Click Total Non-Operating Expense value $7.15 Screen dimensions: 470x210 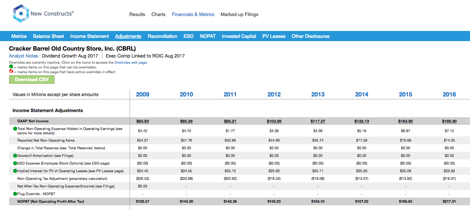point(450,131)
